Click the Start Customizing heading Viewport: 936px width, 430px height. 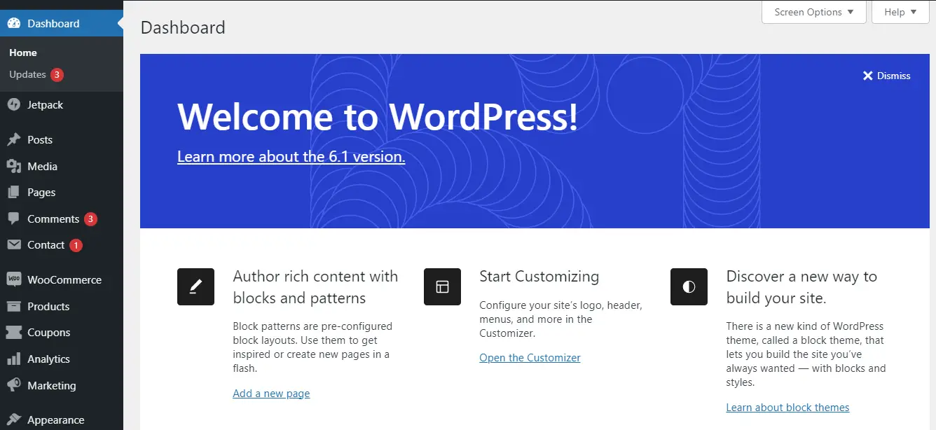pyautogui.click(x=539, y=277)
